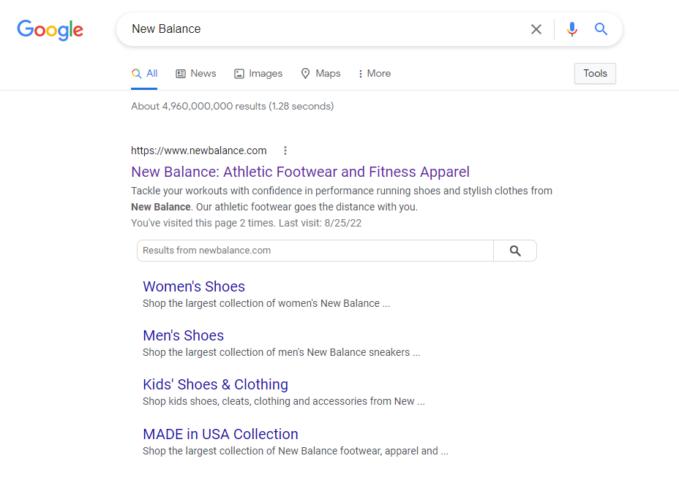Open the Women's Shoes link
Screen dimensions: 679x491
(x=194, y=286)
